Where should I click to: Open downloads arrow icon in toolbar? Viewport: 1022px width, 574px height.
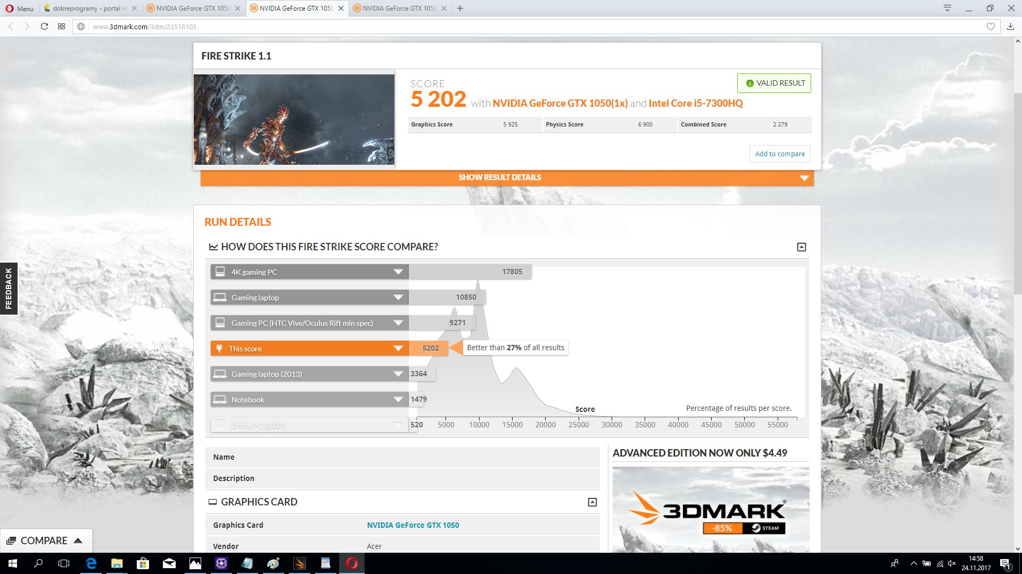click(1010, 27)
